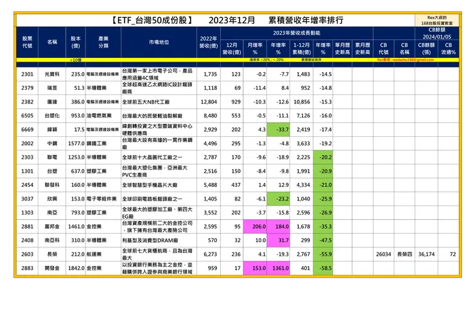The image size is (475, 336).
Task: Click the 單月歷史新高 column header
Action: 342,49
